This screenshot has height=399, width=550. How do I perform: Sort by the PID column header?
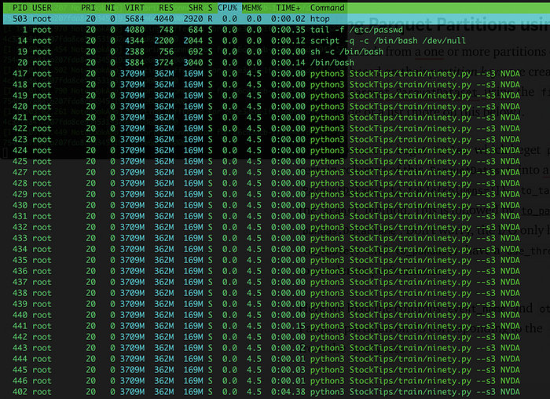tap(20, 8)
